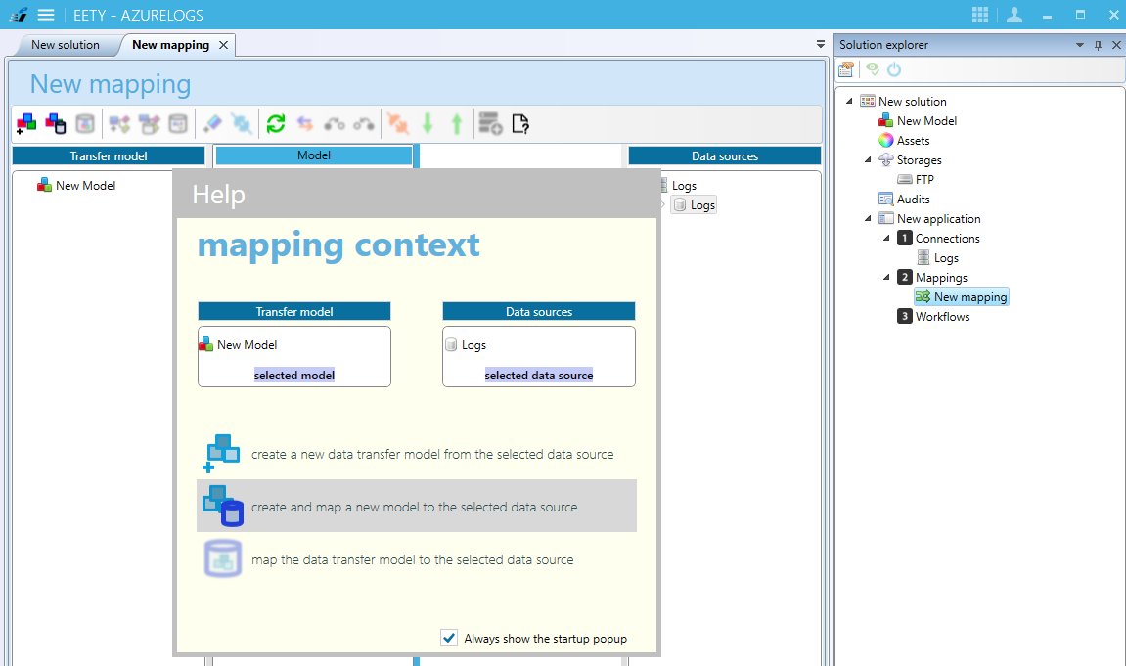The height and width of the screenshot is (666, 1126).
Task: Select the green upward arrow toolbar icon
Action: (x=457, y=123)
